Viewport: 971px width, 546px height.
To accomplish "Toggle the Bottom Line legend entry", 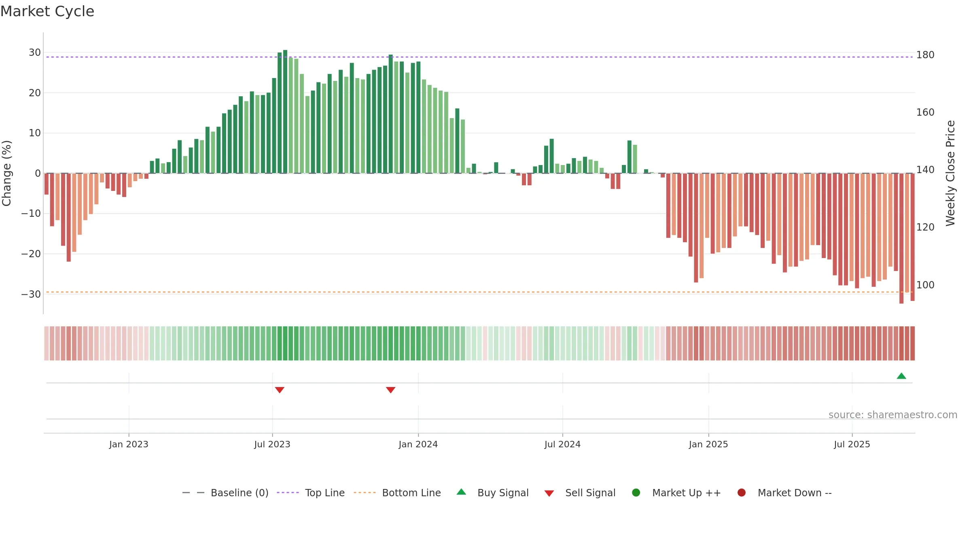I will coord(397,493).
